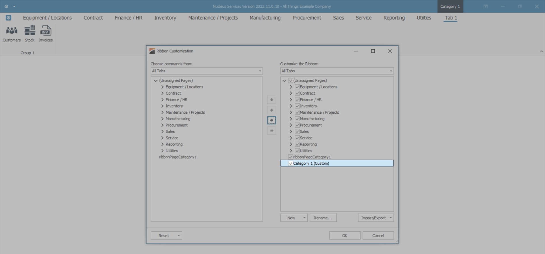Expand Utilities node in left tree

click(x=162, y=151)
